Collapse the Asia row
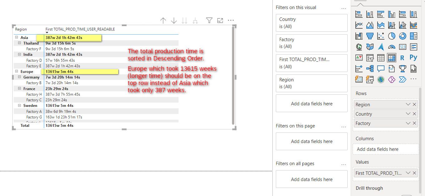Screen dimensions: 425x196 point(16,37)
